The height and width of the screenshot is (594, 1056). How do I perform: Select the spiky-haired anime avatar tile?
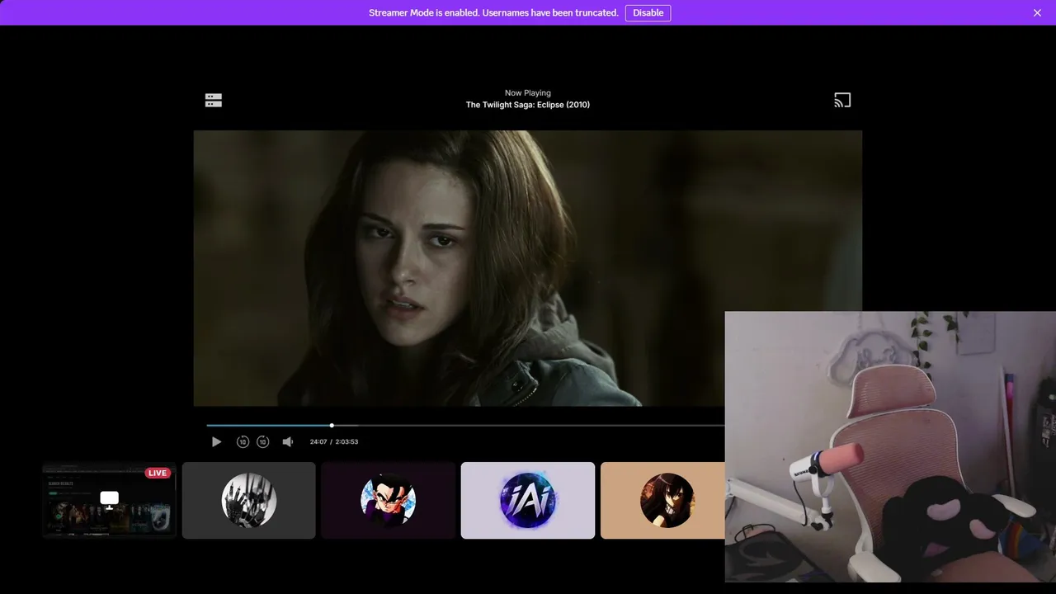(388, 500)
